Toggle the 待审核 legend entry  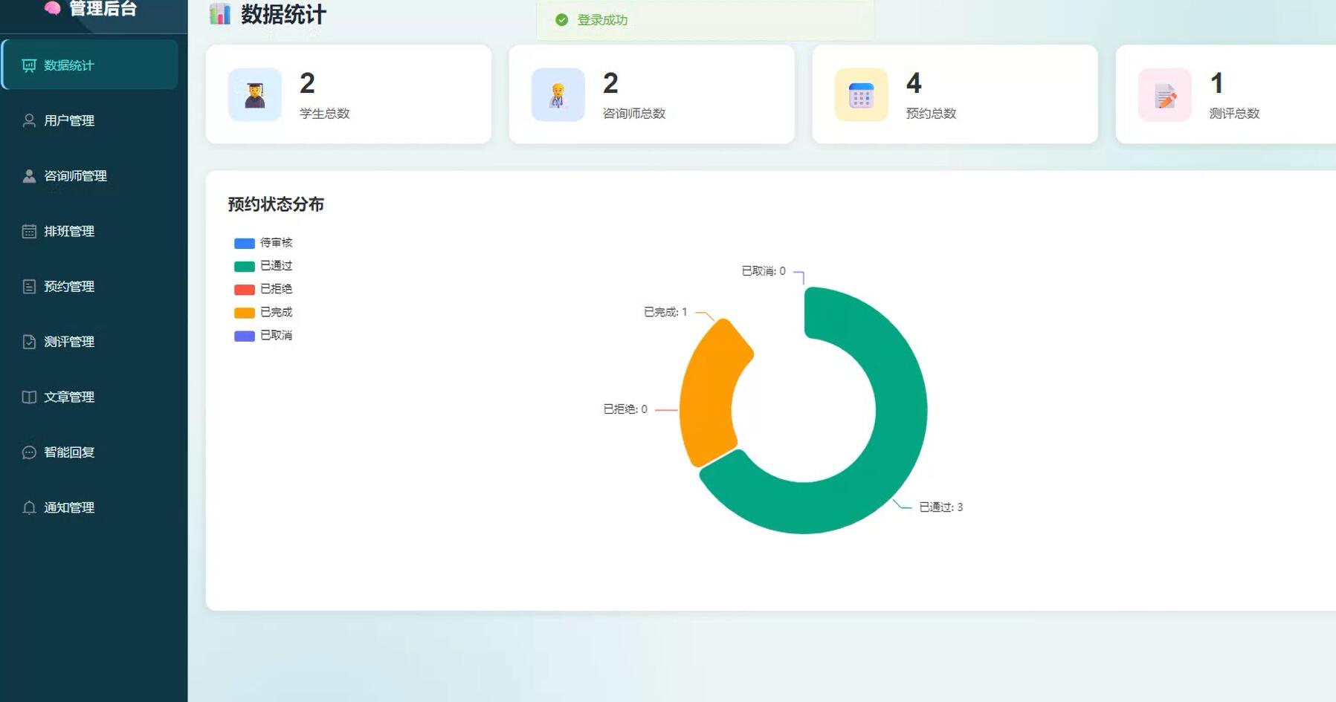(x=263, y=243)
